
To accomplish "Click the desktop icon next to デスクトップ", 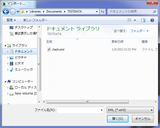I will tap(11, 27).
